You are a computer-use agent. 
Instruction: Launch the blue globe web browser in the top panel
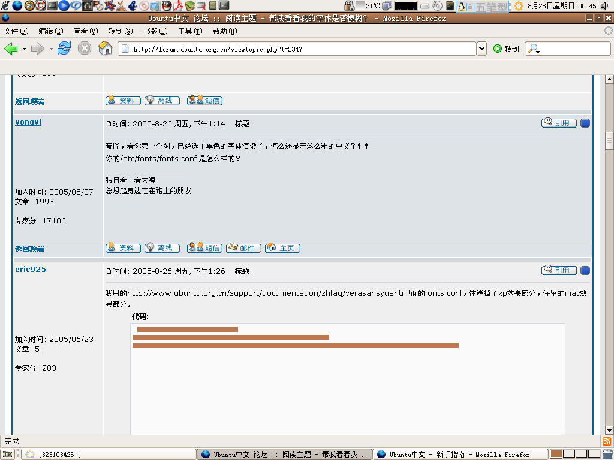(x=17, y=5)
